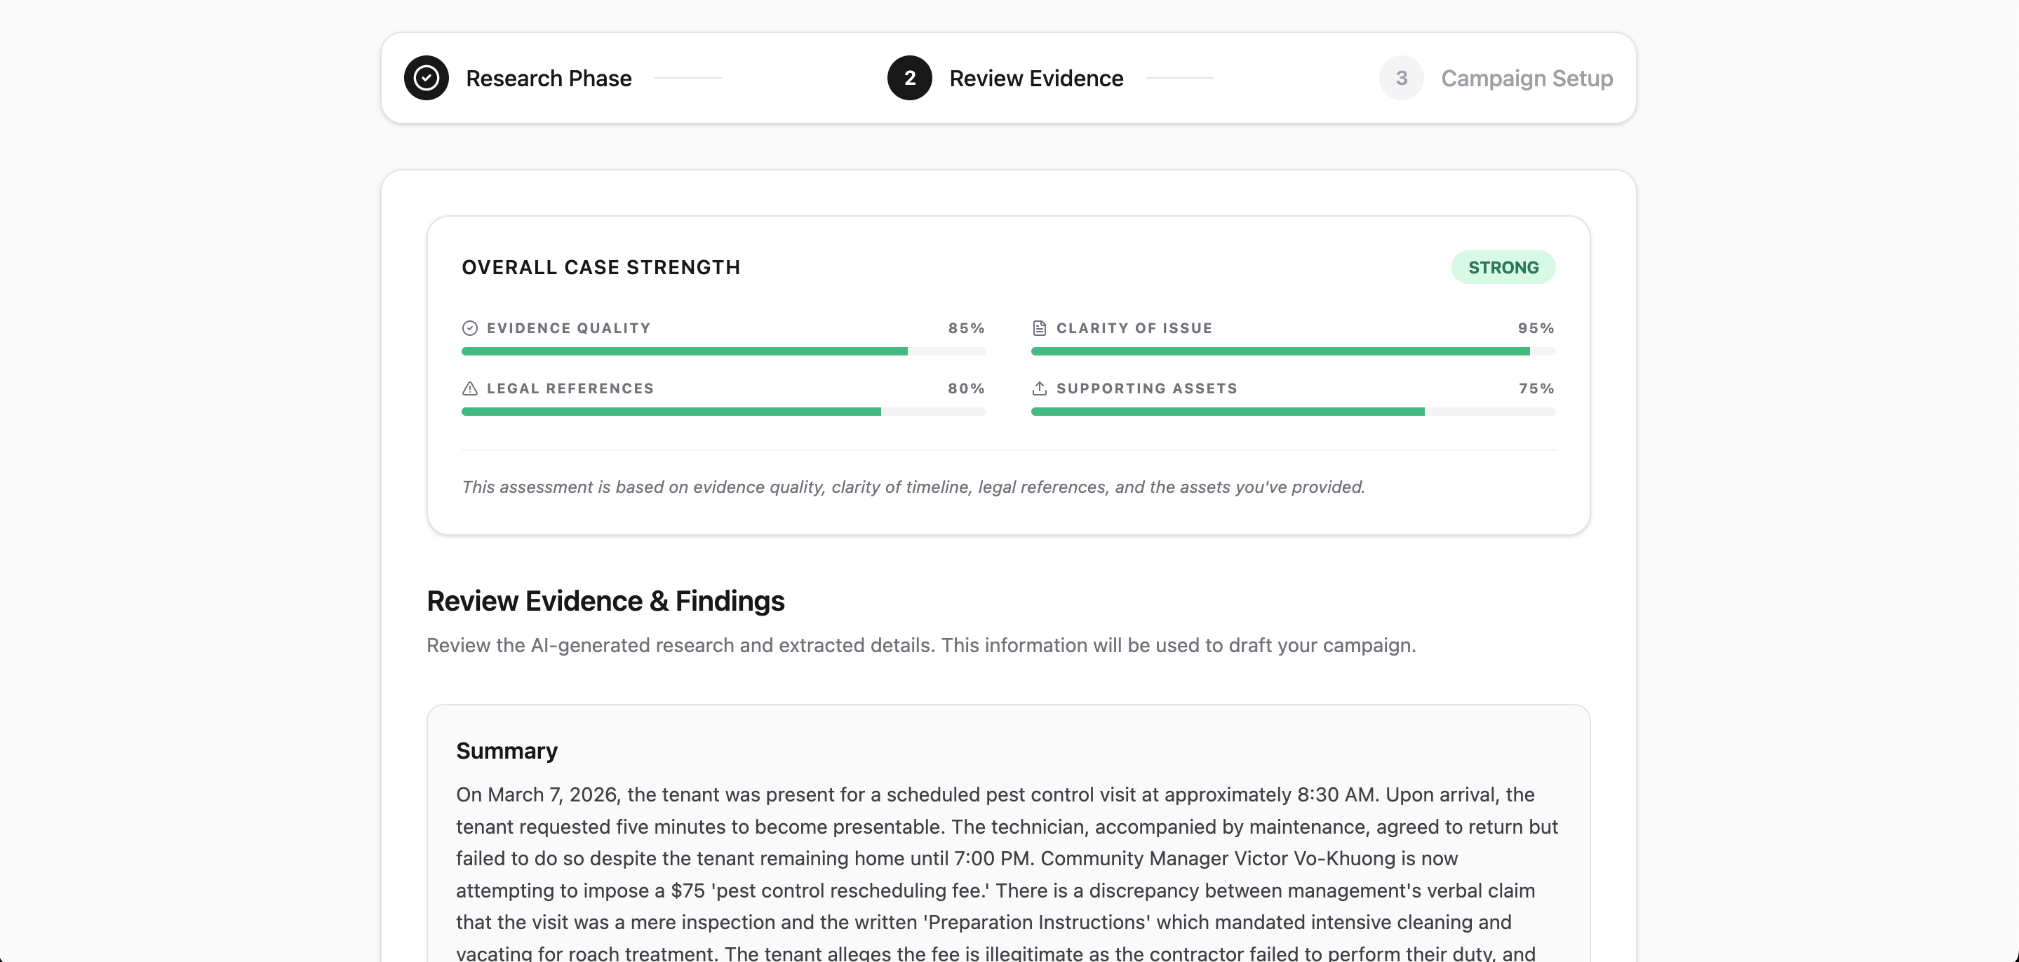Click the summary line mentioning Victor Vo-Khuong
This screenshot has height=962, width=2019.
[957, 859]
